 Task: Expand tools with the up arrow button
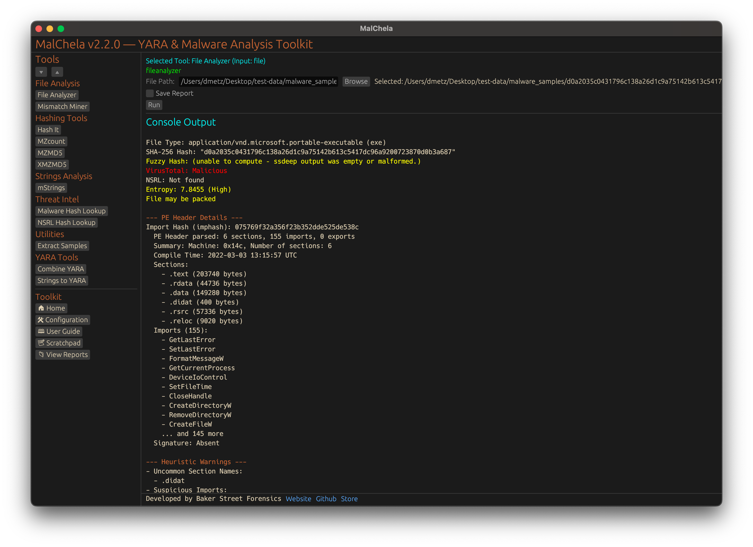coord(57,72)
